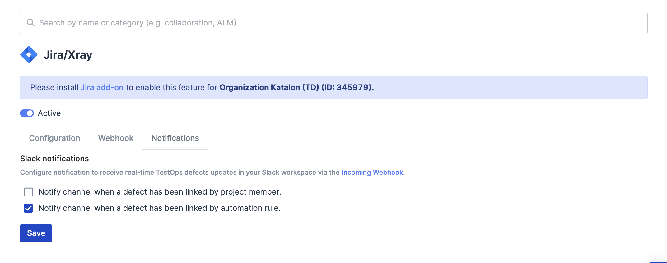Screen dimensions: 667x263
Task: Click the Slack notifications section heading
Action: pyautogui.click(x=54, y=159)
